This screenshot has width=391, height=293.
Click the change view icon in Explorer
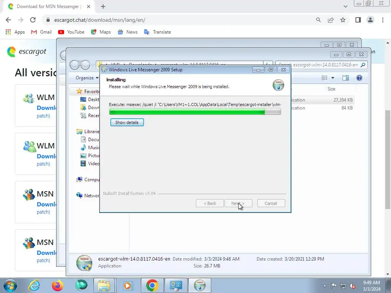click(x=325, y=78)
